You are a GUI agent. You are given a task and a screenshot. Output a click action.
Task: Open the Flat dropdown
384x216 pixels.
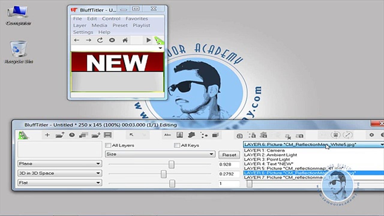[60, 183]
